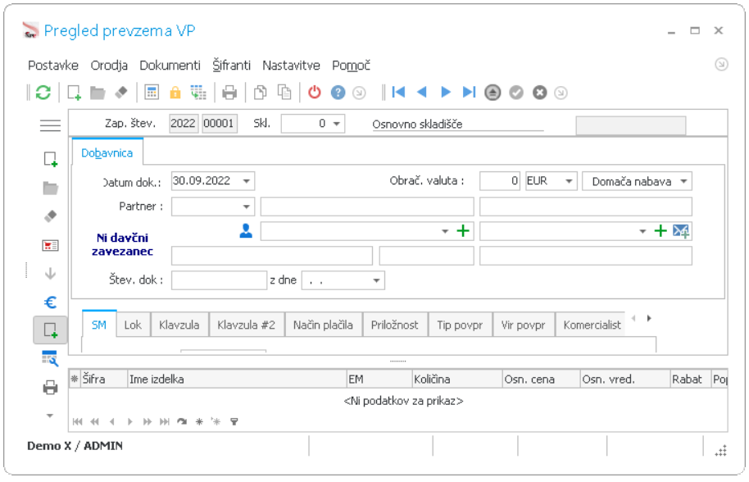The height and width of the screenshot is (482, 749).
Task: Select the Dobavnica tab
Action: [x=107, y=152]
